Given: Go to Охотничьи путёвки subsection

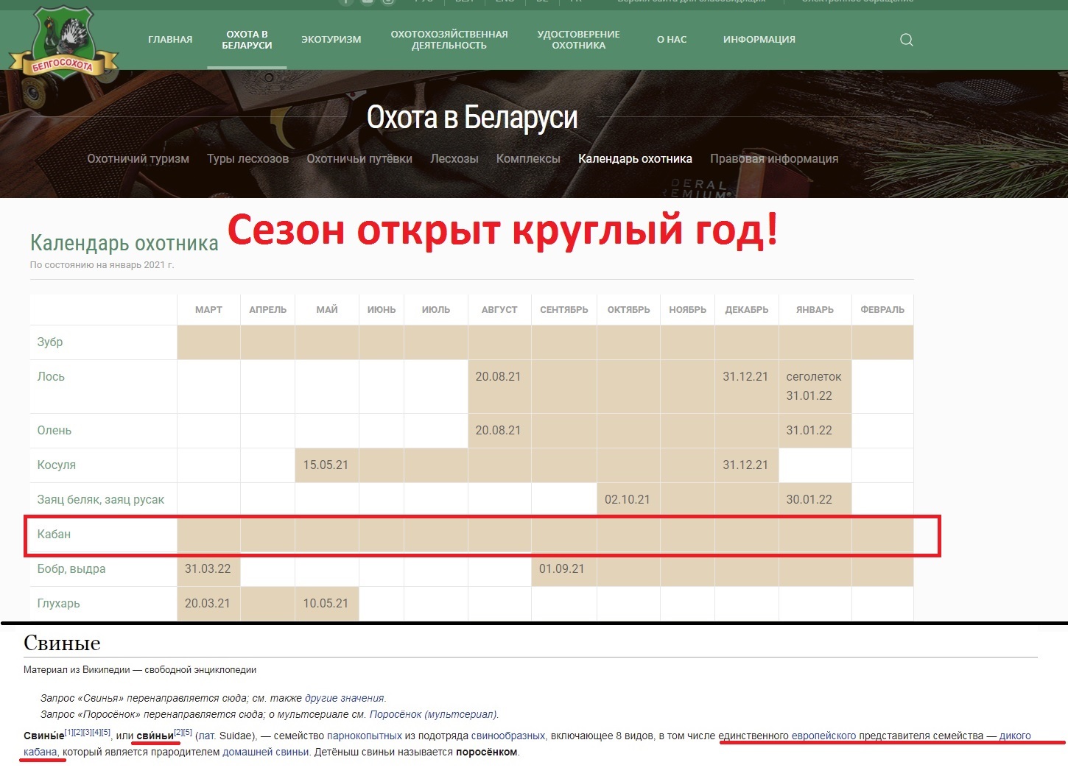Looking at the screenshot, I should click(359, 158).
